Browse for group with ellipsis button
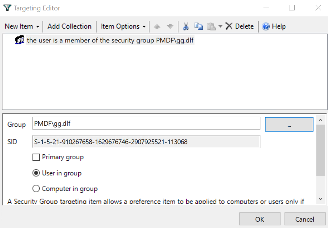Viewport: 328px width, 228px height. point(289,125)
